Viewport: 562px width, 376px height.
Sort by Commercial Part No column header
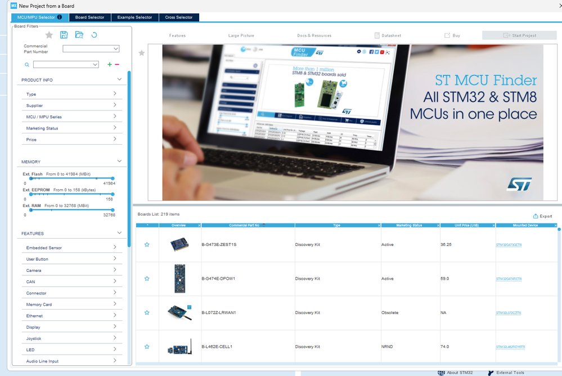coord(248,225)
